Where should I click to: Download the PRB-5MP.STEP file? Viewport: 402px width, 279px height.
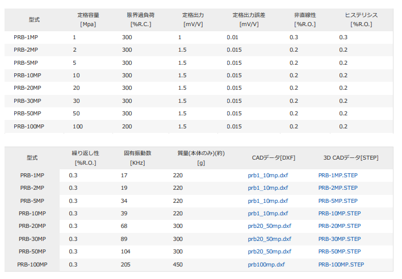coord(338,201)
